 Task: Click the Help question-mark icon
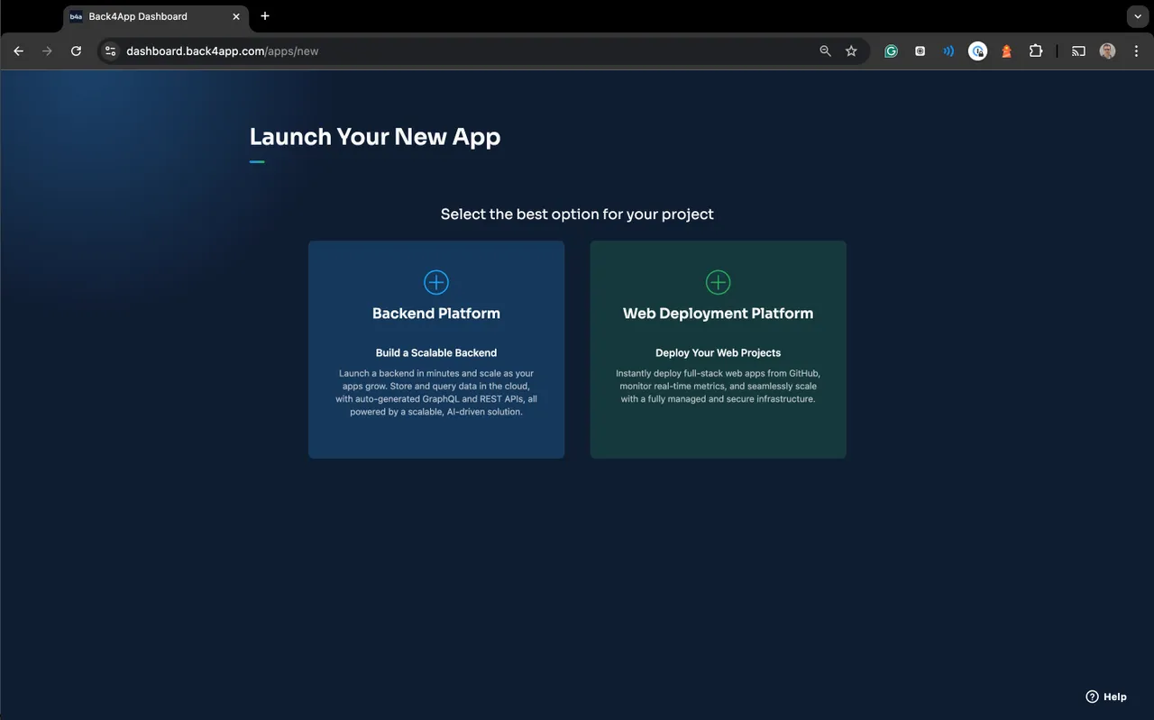[x=1091, y=697]
